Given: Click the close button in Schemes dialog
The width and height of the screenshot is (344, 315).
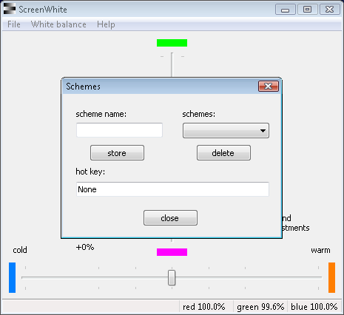Looking at the screenshot, I should click(170, 218).
